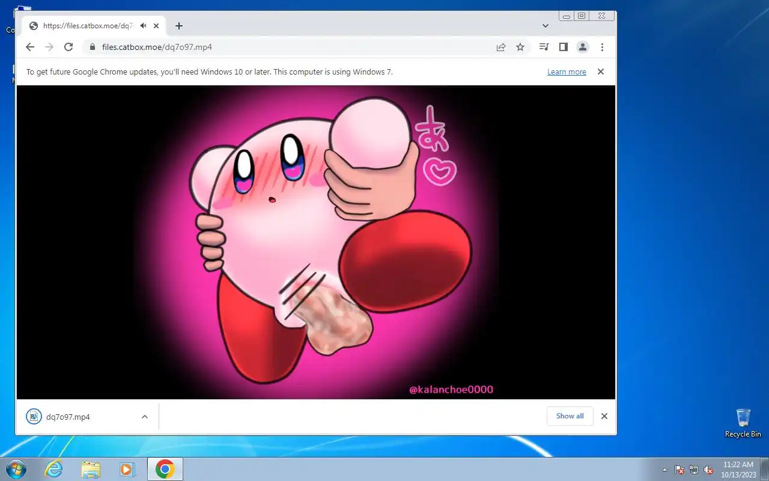Expand the tab search chevron

[546, 26]
